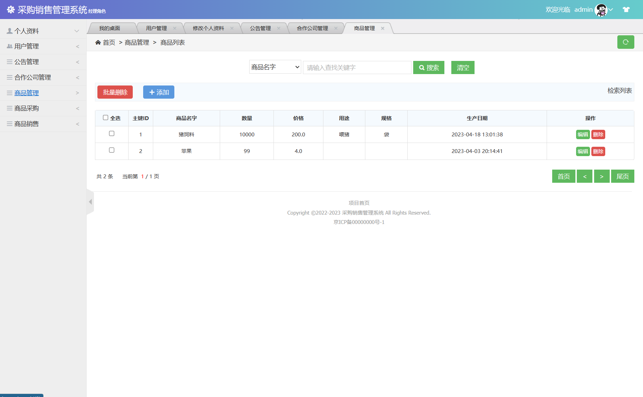Check the checkbox for 猪饲料 row
643x397 pixels.
[111, 133]
